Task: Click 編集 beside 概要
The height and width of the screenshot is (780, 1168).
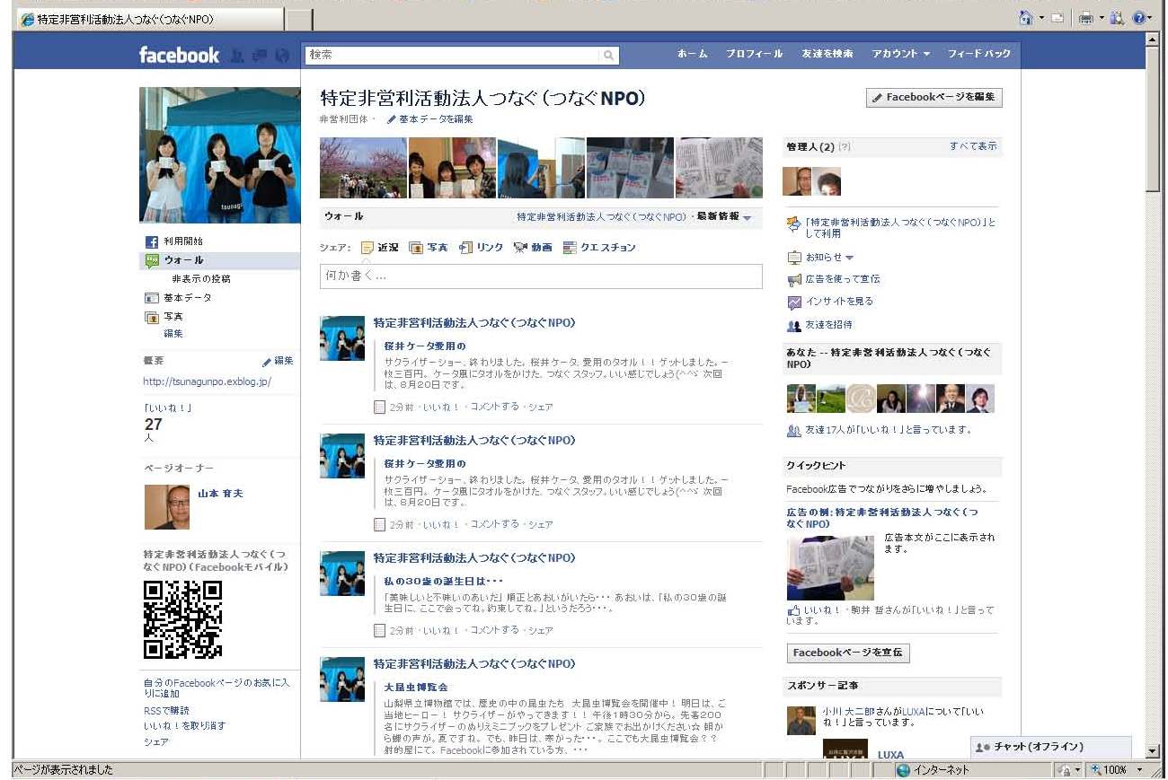Action: (x=284, y=361)
